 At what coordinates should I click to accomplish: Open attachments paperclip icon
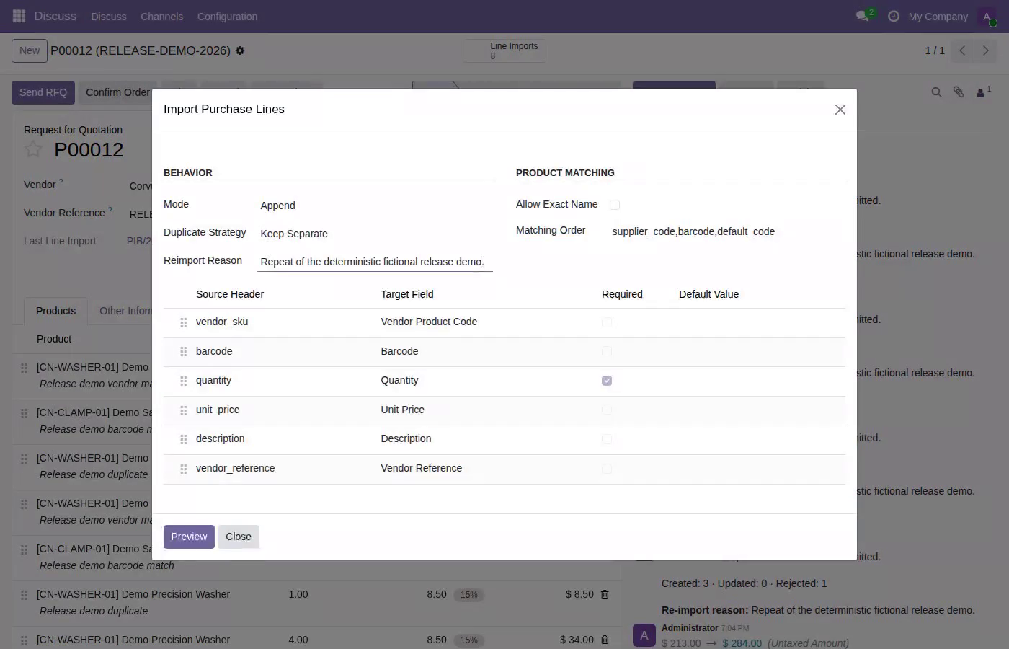tap(959, 92)
